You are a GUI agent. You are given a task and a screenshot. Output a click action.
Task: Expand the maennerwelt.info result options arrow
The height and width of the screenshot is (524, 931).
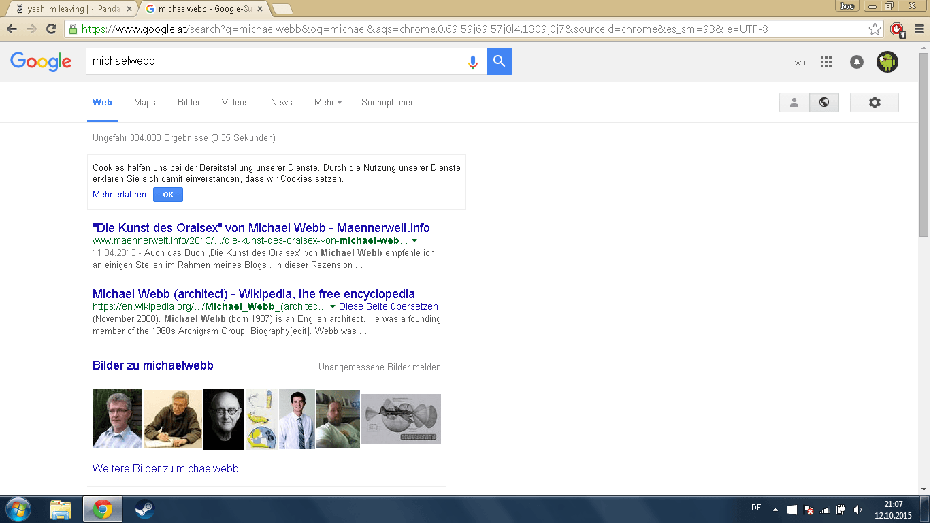(x=414, y=241)
